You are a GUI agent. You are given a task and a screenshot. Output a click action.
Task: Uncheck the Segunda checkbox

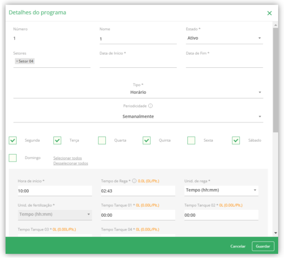[x=13, y=140]
